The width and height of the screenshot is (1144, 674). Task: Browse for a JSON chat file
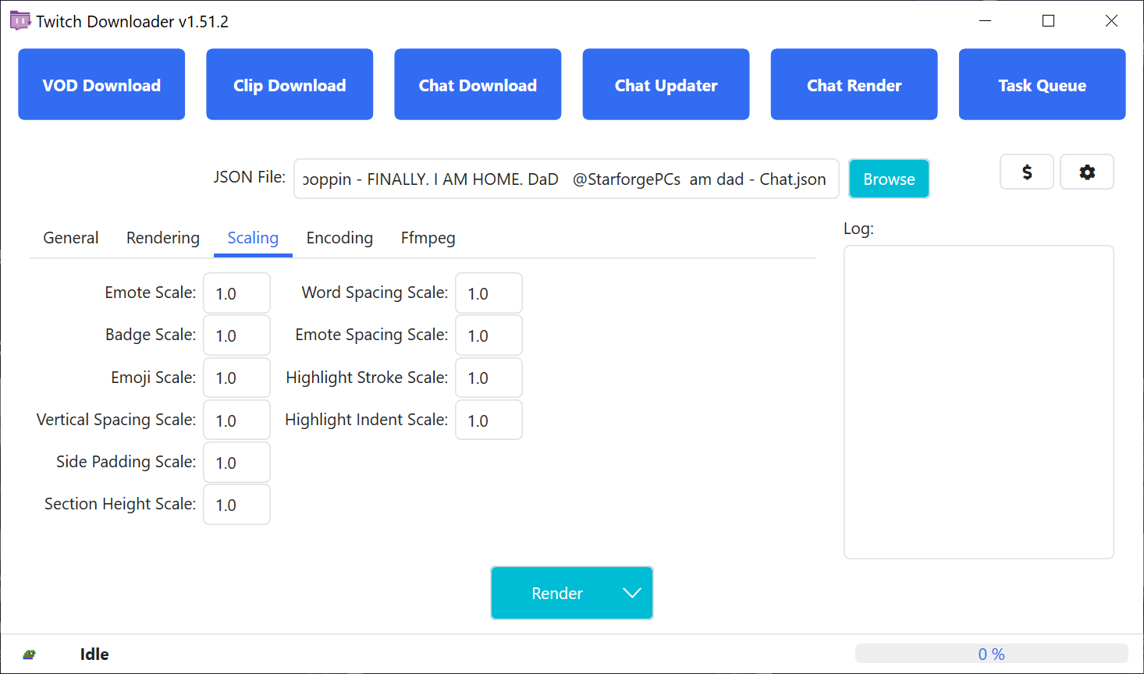pos(889,179)
